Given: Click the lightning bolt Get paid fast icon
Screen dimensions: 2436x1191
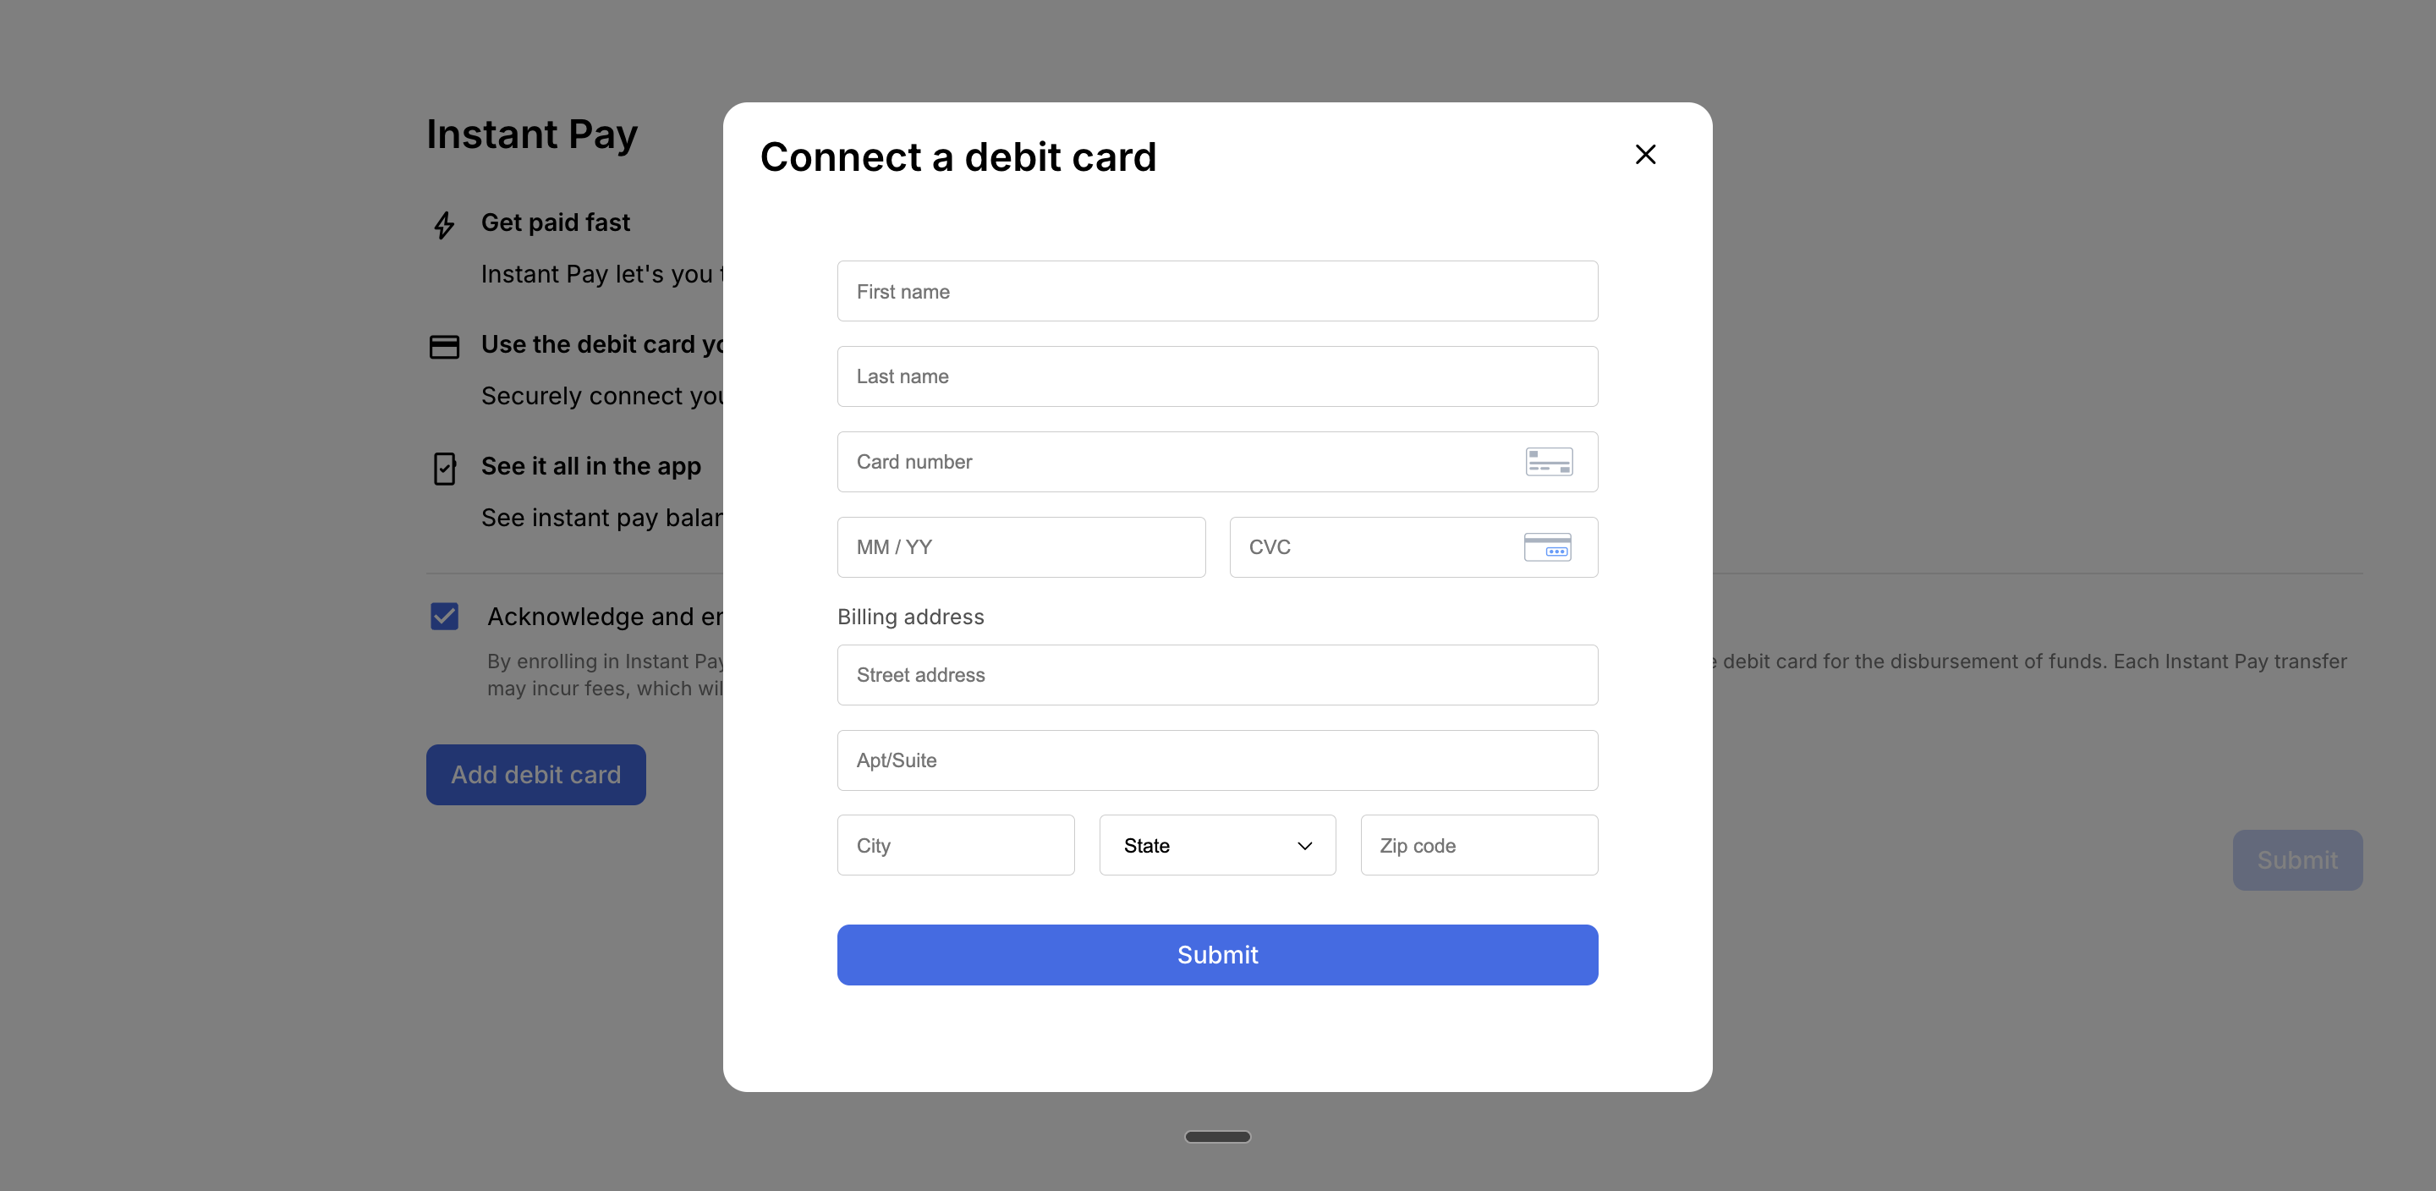Looking at the screenshot, I should tap(443, 225).
